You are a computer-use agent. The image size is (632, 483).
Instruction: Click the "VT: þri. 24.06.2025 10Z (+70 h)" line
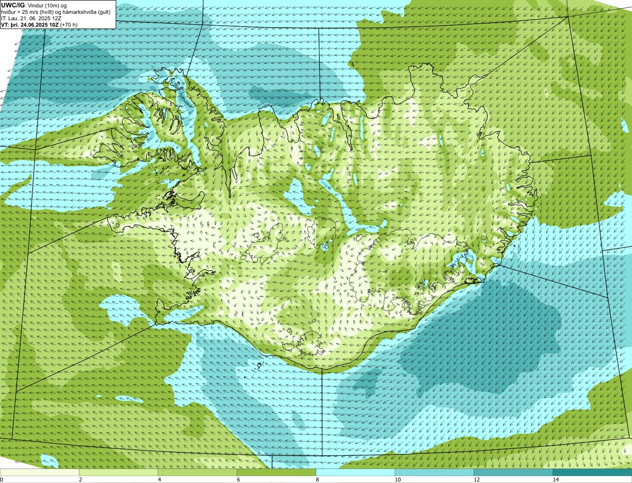pos(39,25)
